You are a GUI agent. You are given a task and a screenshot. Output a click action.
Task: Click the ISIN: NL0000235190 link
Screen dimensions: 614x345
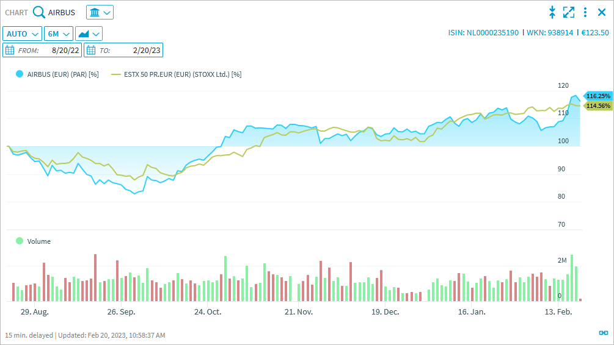483,32
